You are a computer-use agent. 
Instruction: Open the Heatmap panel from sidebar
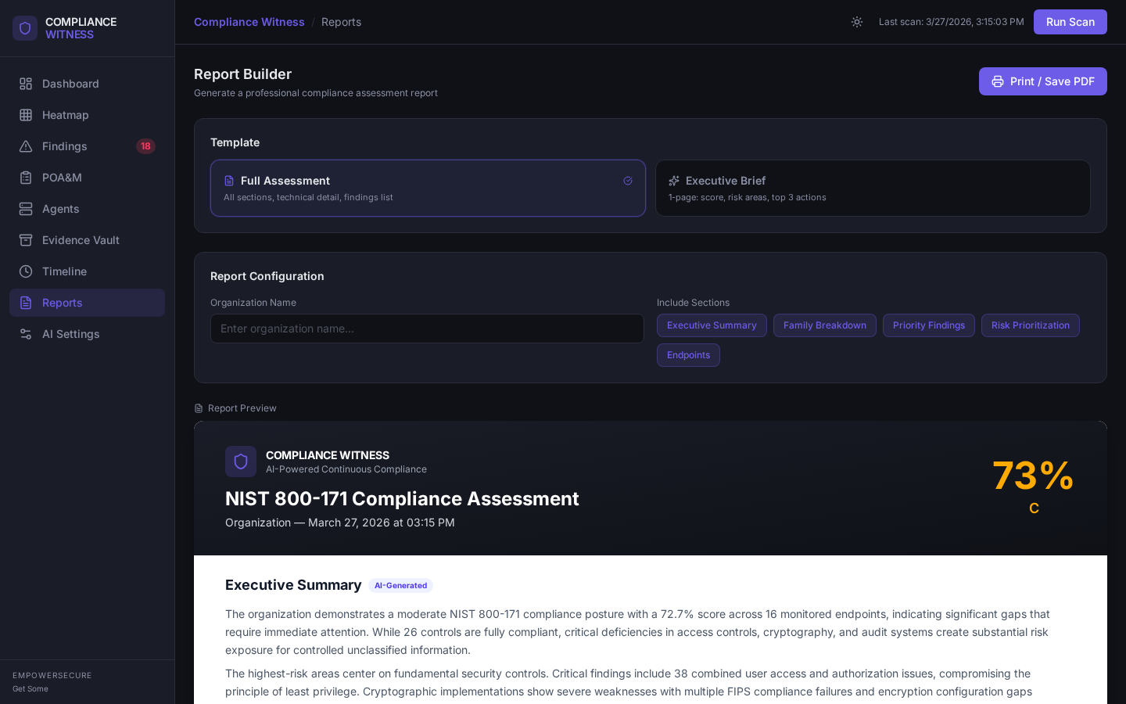(x=65, y=115)
